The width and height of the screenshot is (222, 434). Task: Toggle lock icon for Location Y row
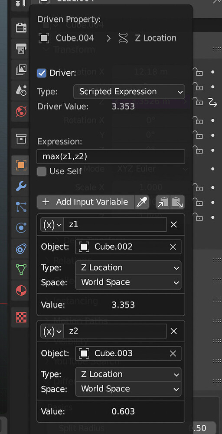(x=198, y=87)
